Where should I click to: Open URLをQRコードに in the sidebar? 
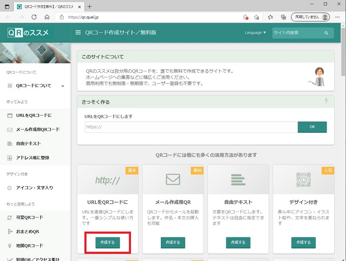coord(35,115)
